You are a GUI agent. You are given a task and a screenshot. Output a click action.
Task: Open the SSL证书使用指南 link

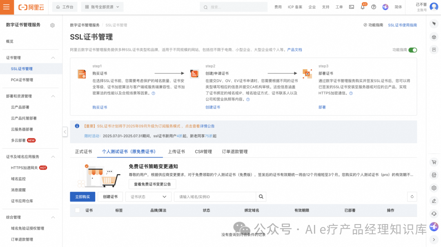pyautogui.click(x=403, y=25)
